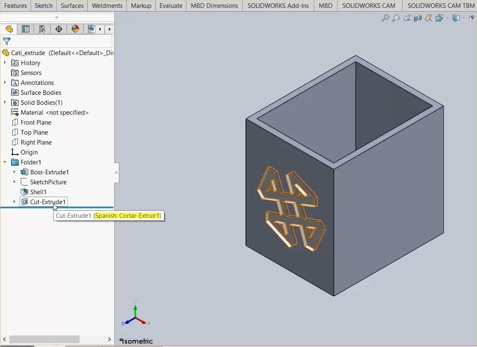Open the PropertyManager tab icon
This screenshot has height=347, width=477.
pyautogui.click(x=26, y=29)
